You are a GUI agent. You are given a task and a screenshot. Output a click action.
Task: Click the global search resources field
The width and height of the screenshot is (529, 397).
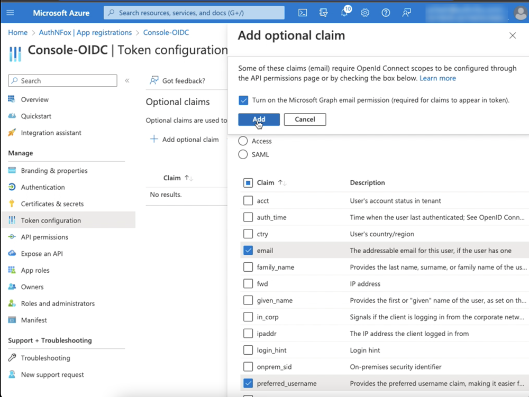click(194, 13)
